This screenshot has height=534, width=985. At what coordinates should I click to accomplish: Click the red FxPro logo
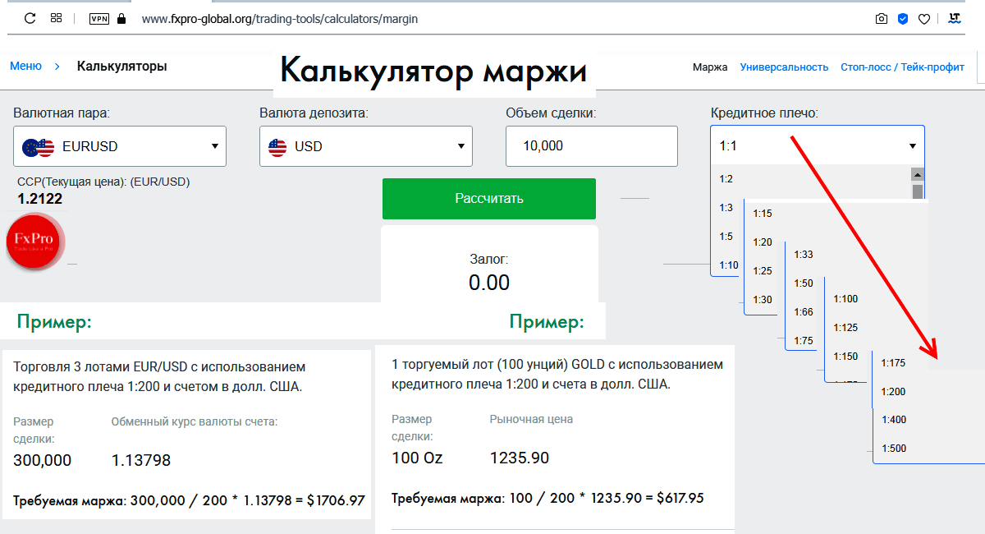(x=35, y=242)
